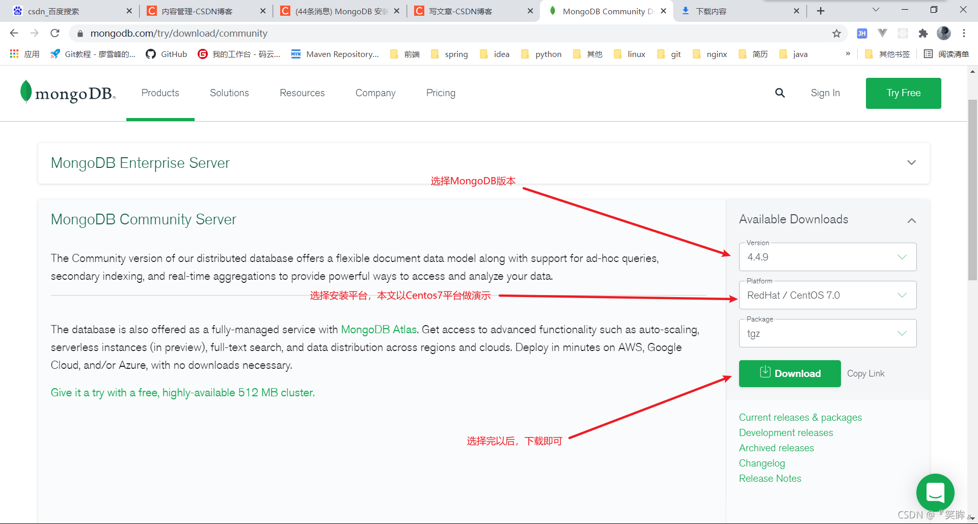
Task: Open the Package tgz dropdown
Action: coord(828,333)
